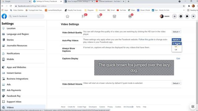
Task: Bookmark this page with the star
Action: click(184, 6)
